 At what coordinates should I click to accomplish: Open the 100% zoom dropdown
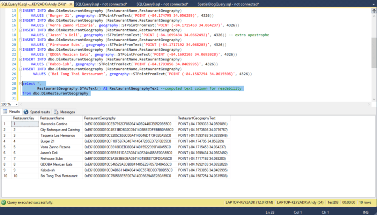pos(16,104)
